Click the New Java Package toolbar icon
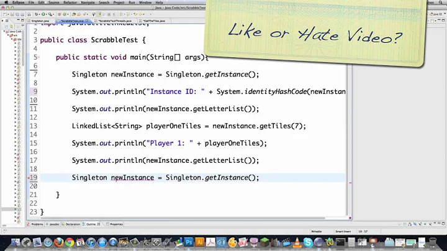Image resolution: width=447 pixels, height=251 pixels. click(59, 14)
